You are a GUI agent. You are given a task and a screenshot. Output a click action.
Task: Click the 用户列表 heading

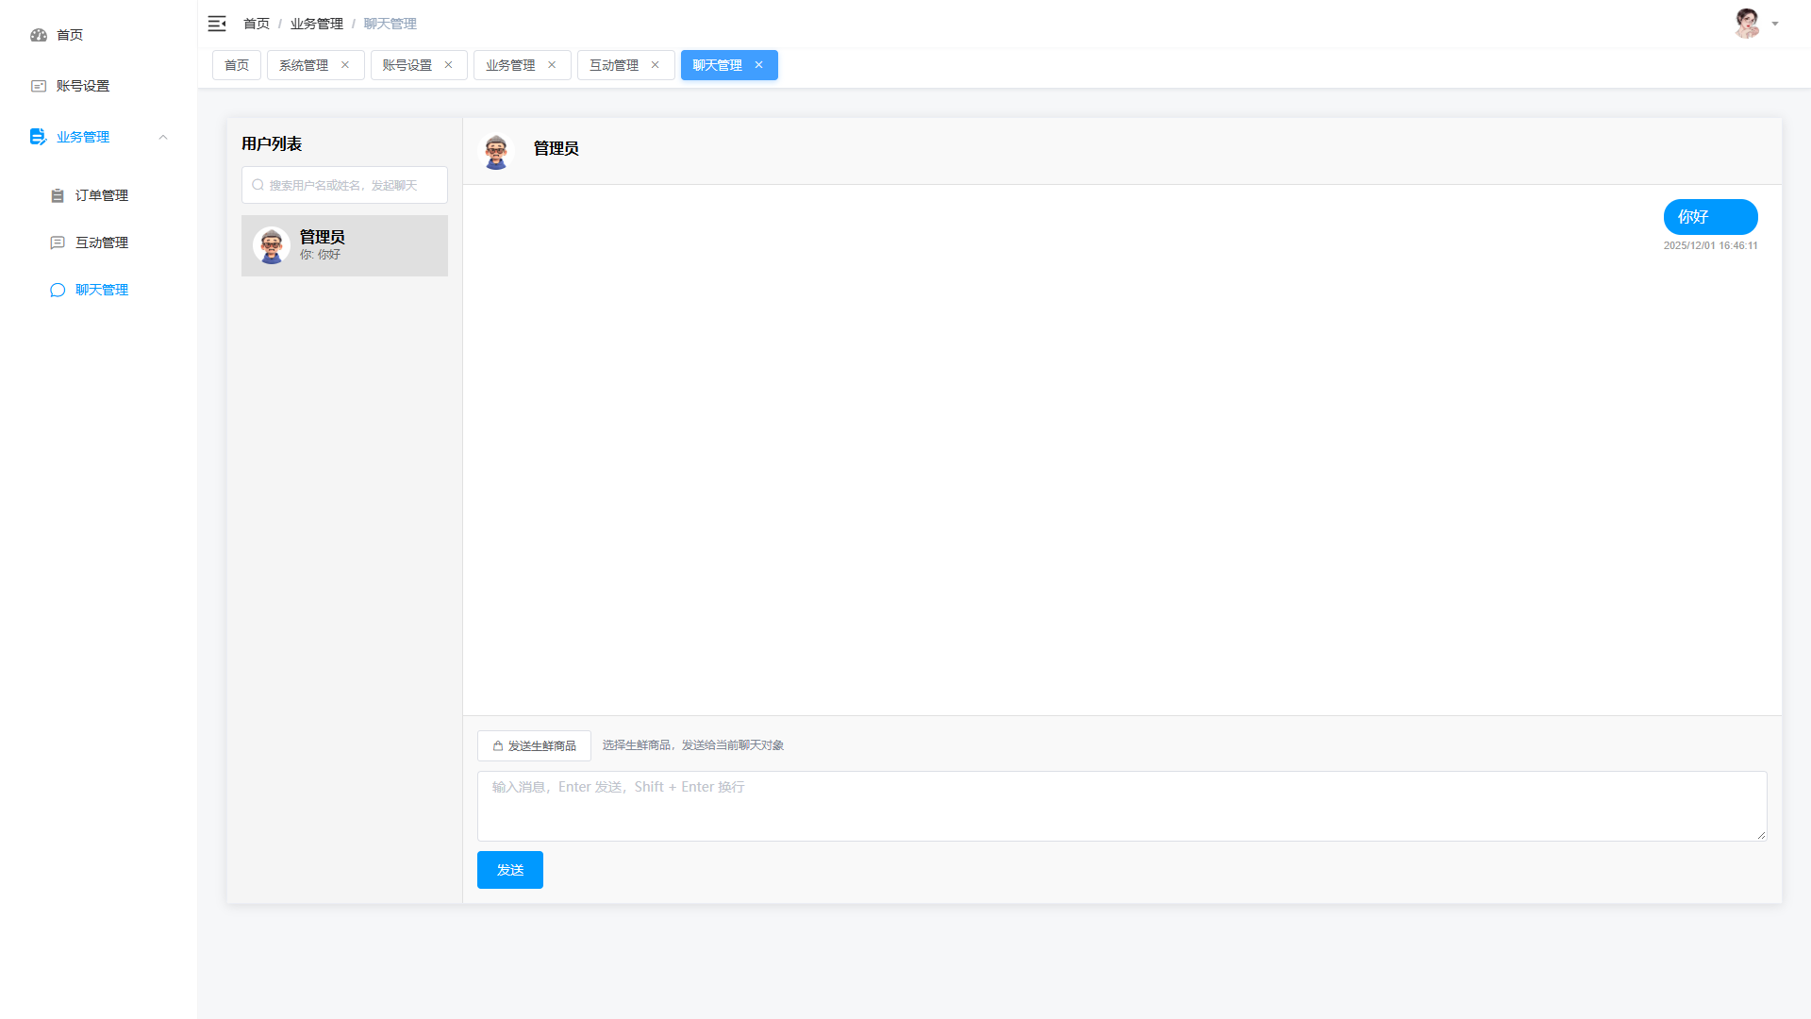point(272,143)
